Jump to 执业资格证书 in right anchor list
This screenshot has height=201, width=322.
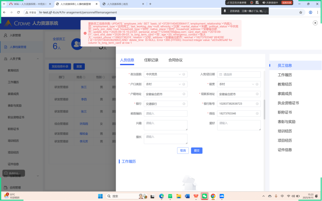288,103
